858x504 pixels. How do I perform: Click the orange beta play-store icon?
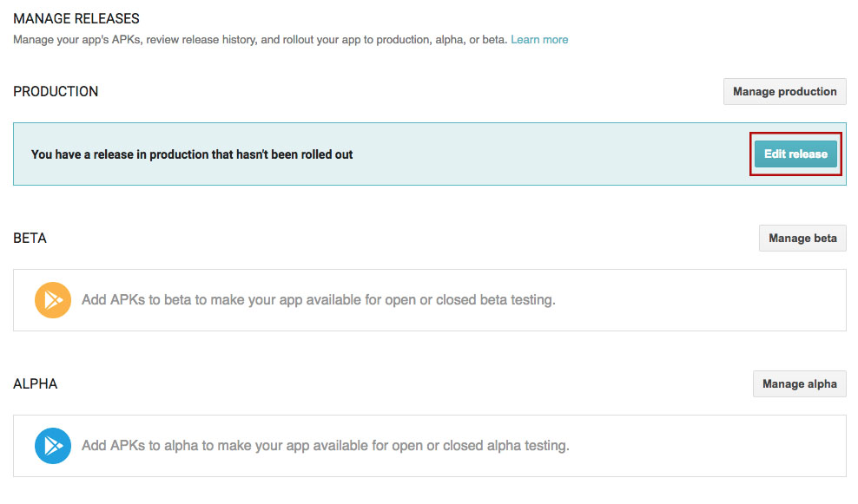[52, 300]
